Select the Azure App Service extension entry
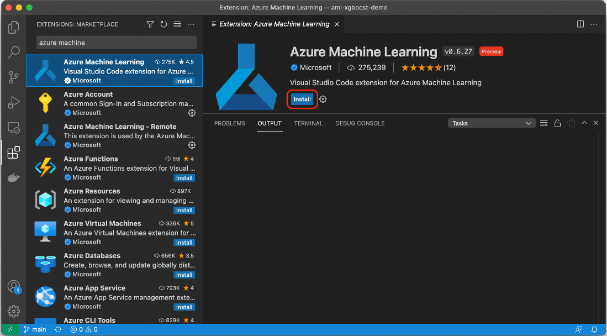 coord(114,297)
